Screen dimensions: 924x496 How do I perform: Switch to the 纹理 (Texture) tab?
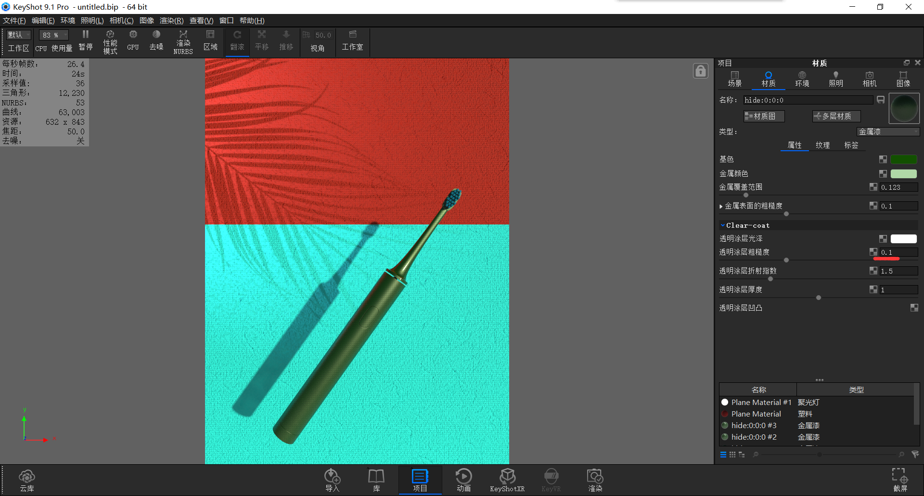823,145
